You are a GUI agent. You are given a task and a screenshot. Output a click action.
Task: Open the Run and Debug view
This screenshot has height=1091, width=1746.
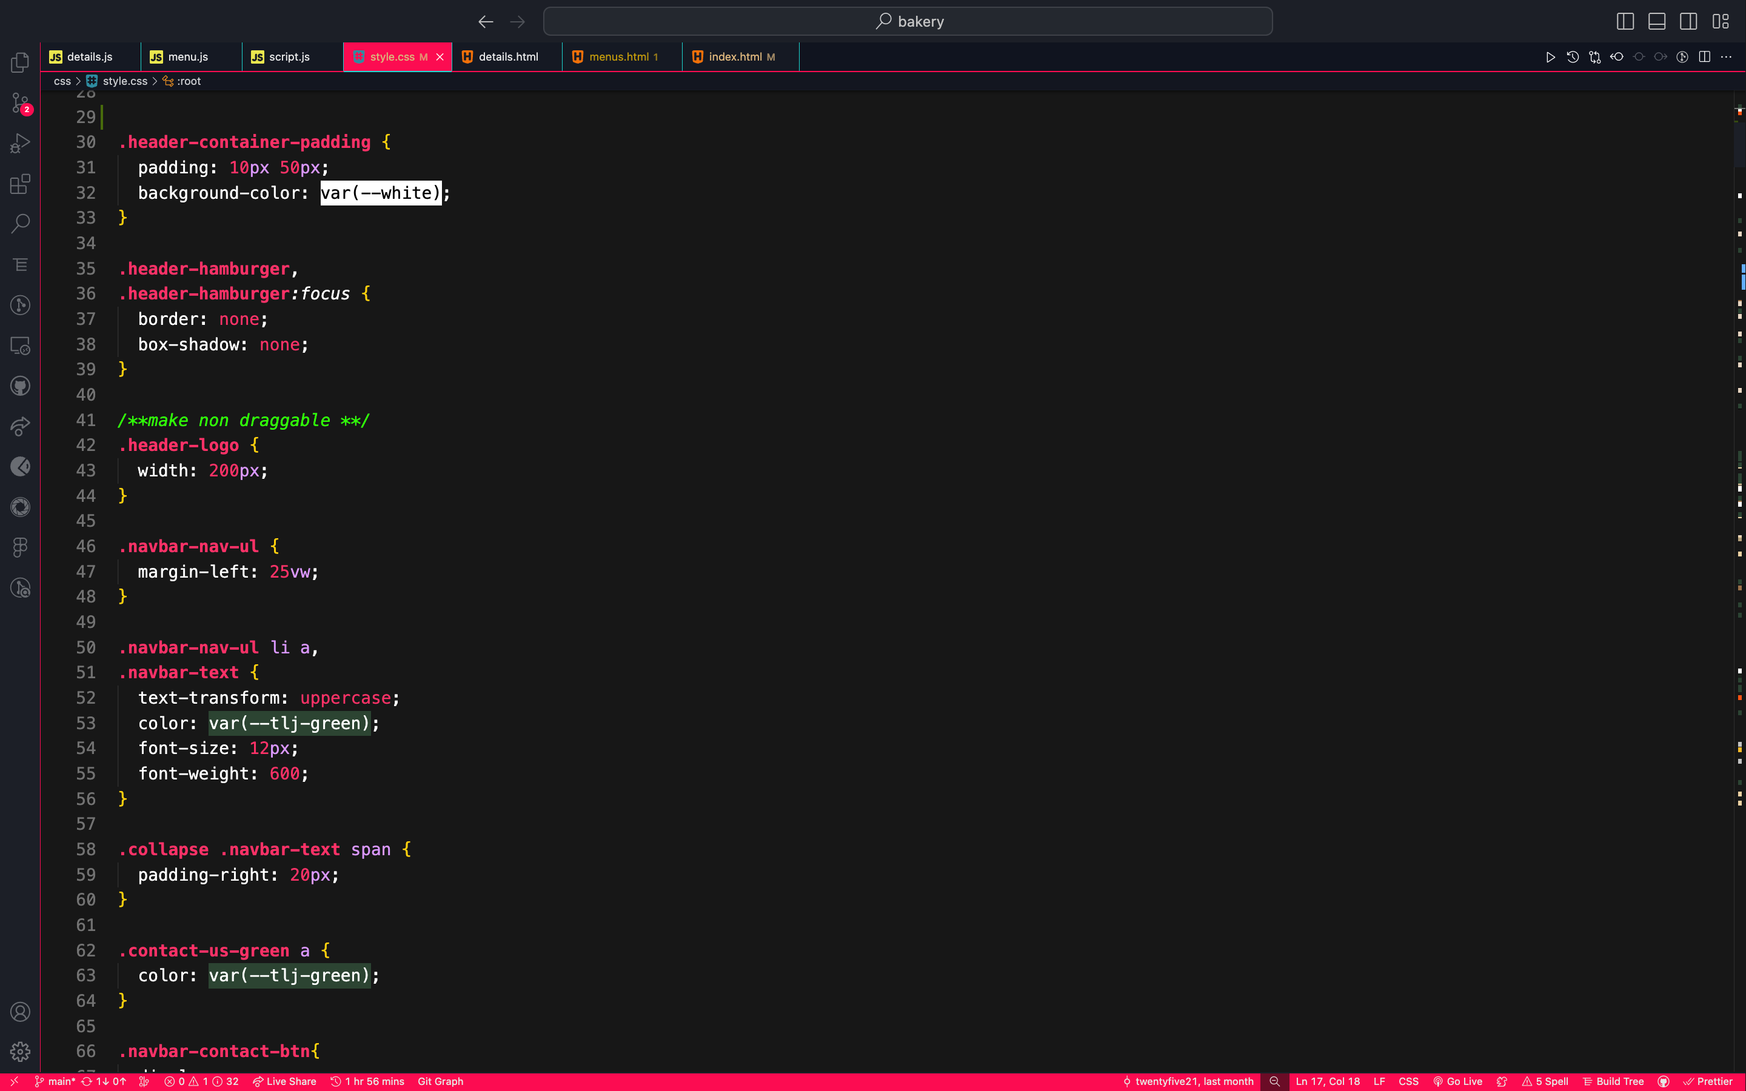click(x=20, y=144)
